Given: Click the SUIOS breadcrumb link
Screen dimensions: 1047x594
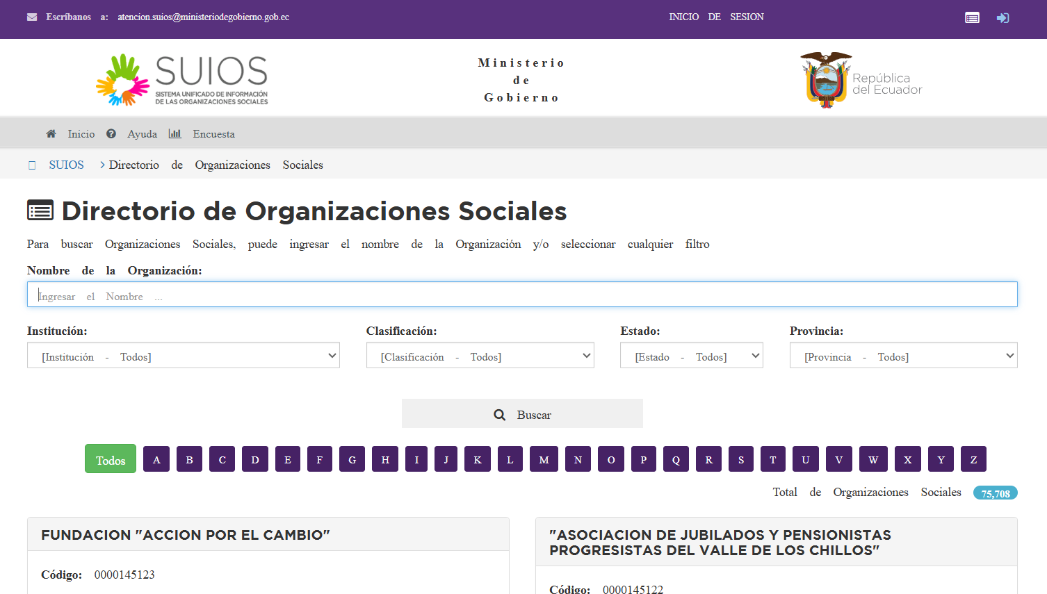Looking at the screenshot, I should 66,165.
